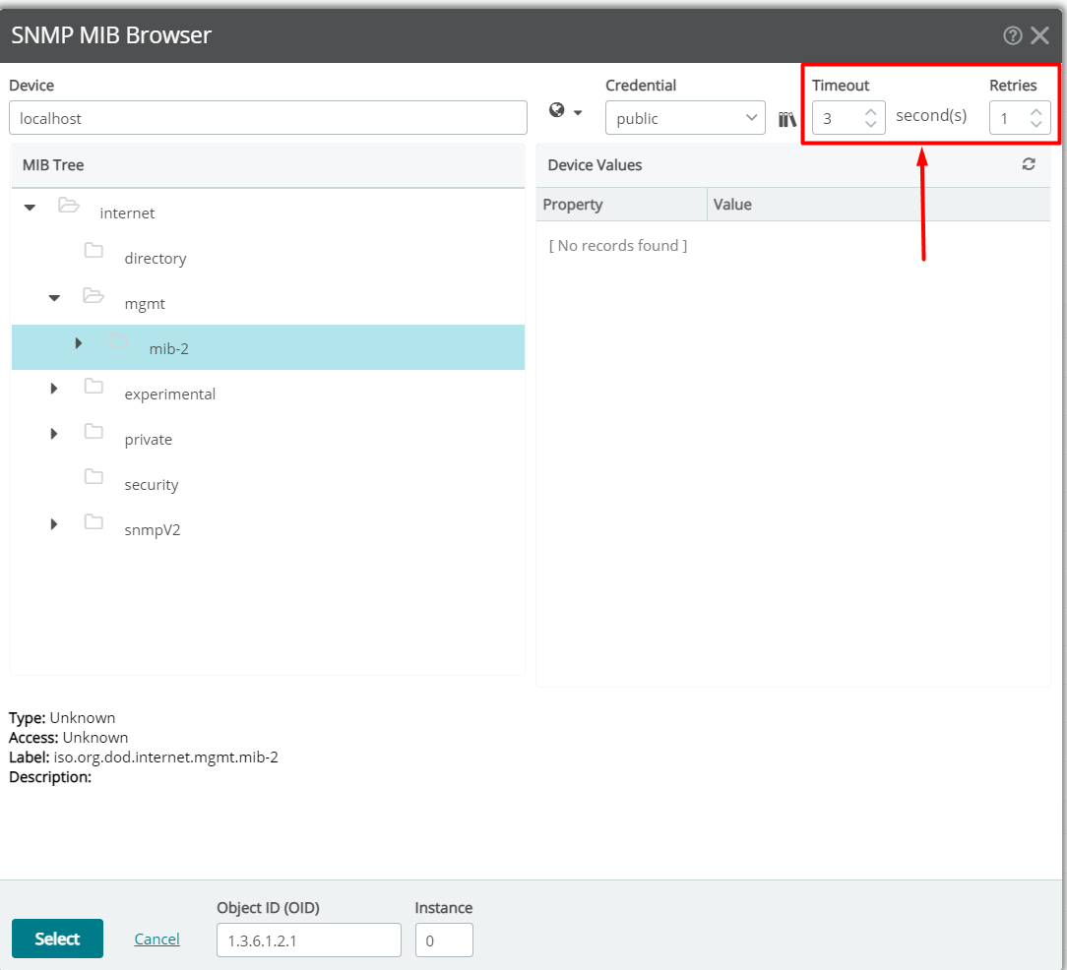This screenshot has height=970, width=1067.
Task: Increase the Timeout value with the up stepper
Action: click(x=870, y=110)
